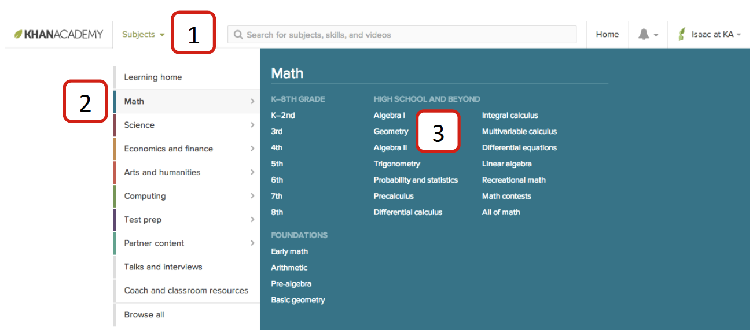Open Differential calculus
This screenshot has width=753, height=333.
tap(408, 213)
